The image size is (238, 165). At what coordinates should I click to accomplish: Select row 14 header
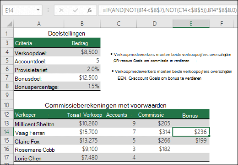coord(7,132)
